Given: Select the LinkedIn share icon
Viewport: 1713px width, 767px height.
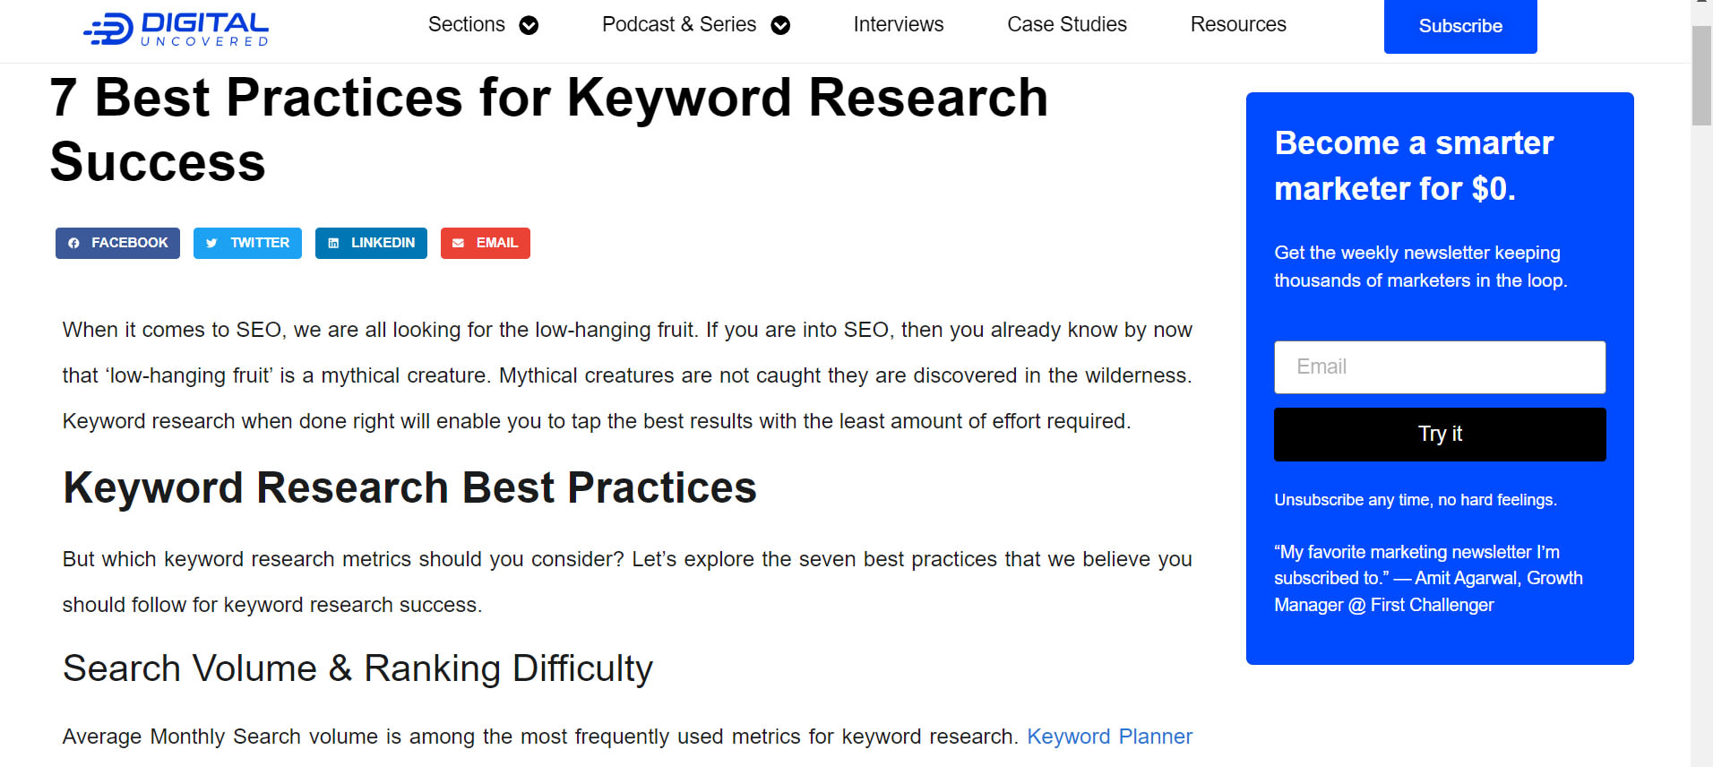Looking at the screenshot, I should pos(333,243).
